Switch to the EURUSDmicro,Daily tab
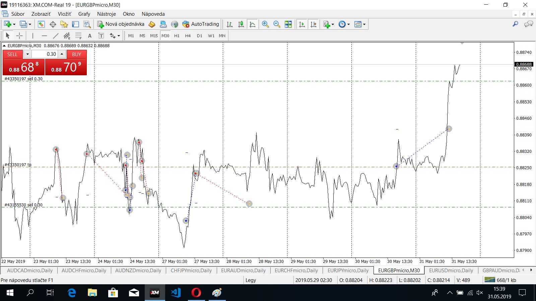The width and height of the screenshot is (536, 301). point(451,270)
